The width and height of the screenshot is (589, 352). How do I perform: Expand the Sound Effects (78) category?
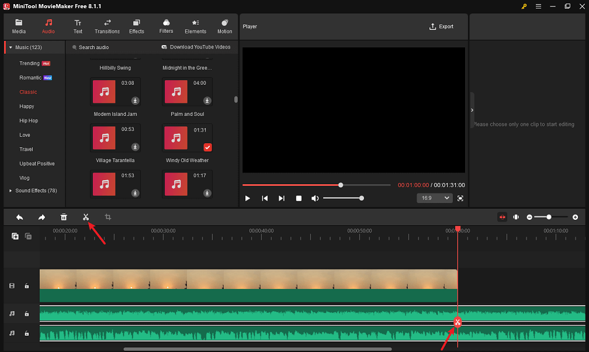coord(11,191)
